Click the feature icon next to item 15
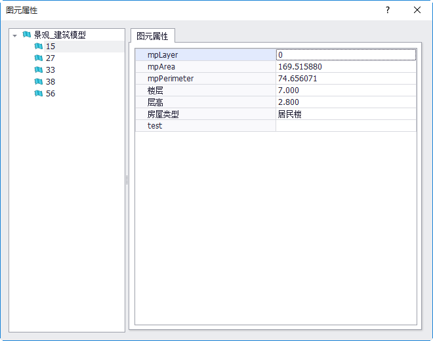 pos(38,47)
